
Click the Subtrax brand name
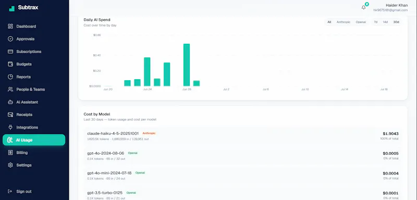click(x=28, y=7)
